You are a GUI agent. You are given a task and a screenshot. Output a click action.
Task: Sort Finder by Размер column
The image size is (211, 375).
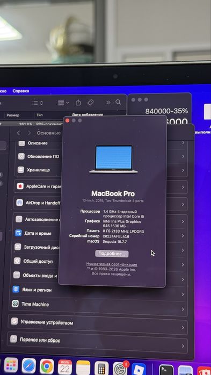13,115
